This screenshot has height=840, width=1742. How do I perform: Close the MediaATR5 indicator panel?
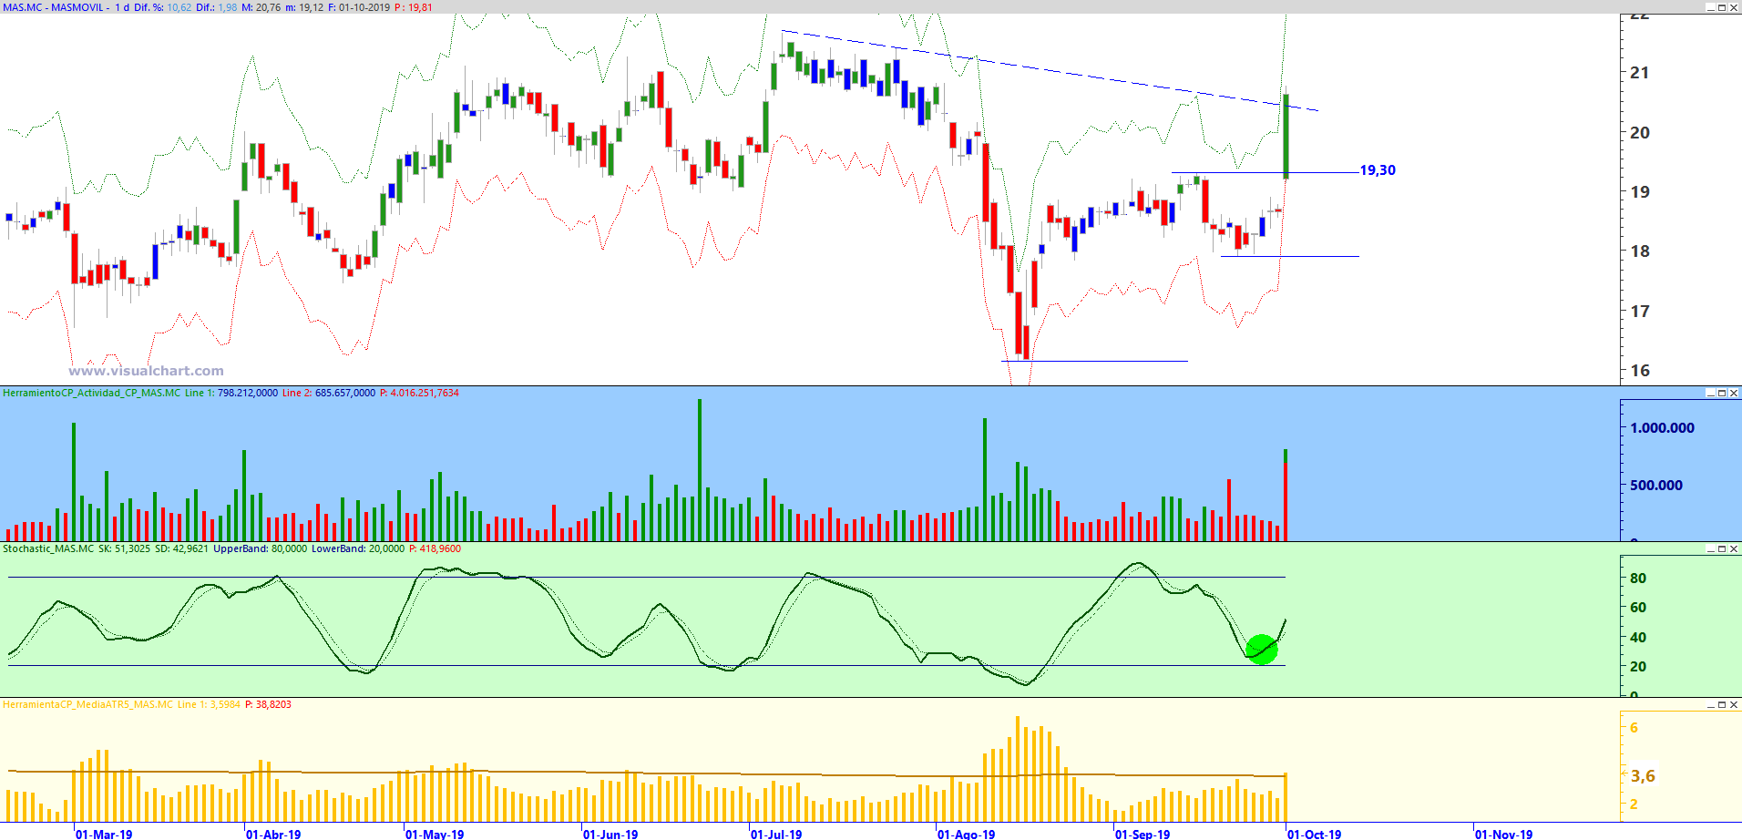pyautogui.click(x=1734, y=704)
